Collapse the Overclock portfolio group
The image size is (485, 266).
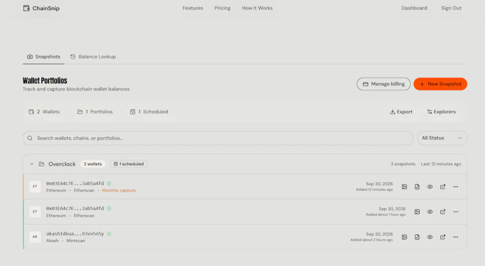[31, 164]
